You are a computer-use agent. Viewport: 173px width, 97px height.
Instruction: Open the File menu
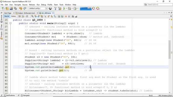click(x=2, y=5)
